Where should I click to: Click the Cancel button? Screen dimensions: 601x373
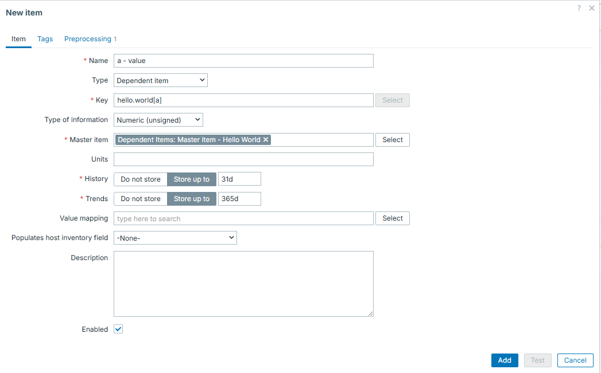(575, 360)
